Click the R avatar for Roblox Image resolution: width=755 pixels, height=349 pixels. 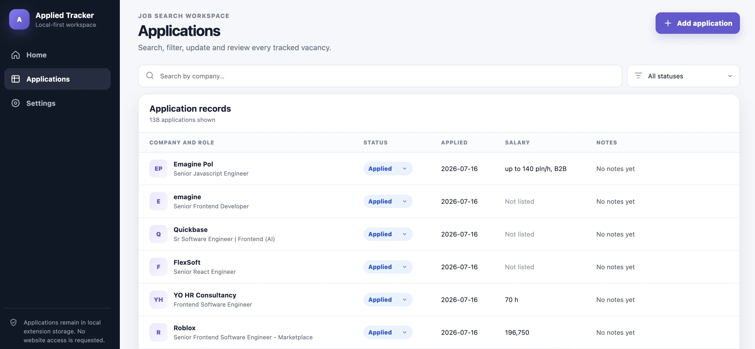click(158, 332)
